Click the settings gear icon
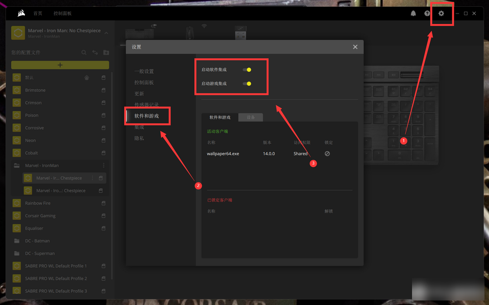 pyautogui.click(x=441, y=14)
